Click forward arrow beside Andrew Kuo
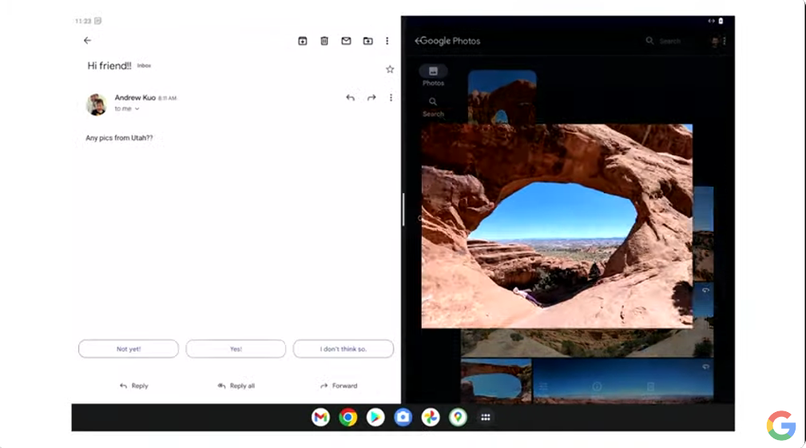 click(x=371, y=97)
